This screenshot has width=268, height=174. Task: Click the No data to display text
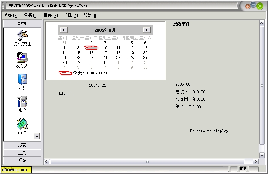point(209,131)
